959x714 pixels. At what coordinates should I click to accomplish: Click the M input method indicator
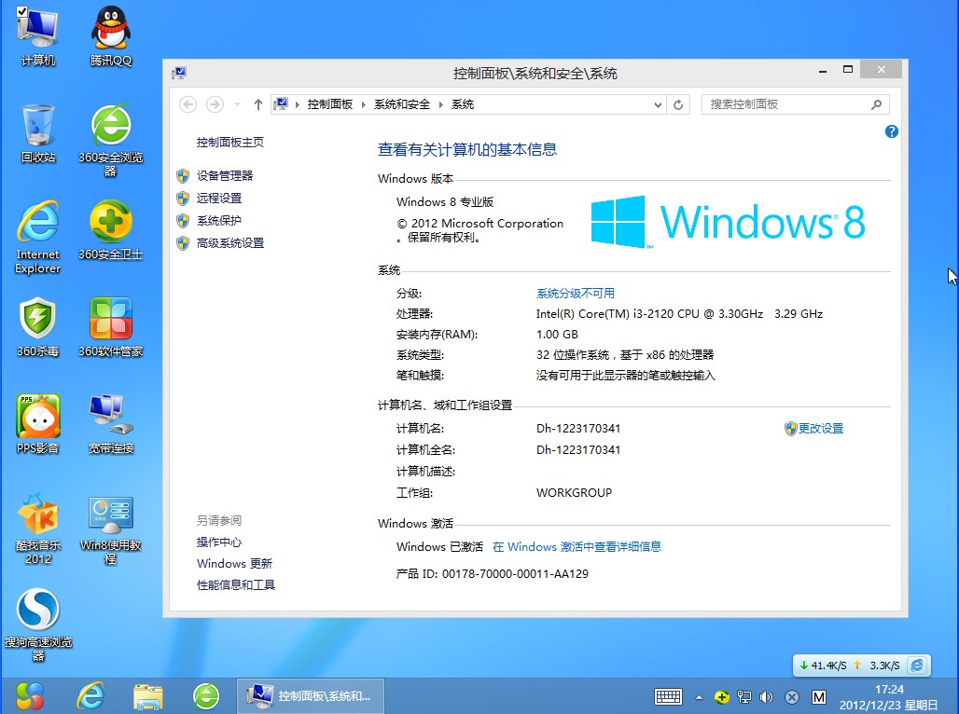point(819,697)
